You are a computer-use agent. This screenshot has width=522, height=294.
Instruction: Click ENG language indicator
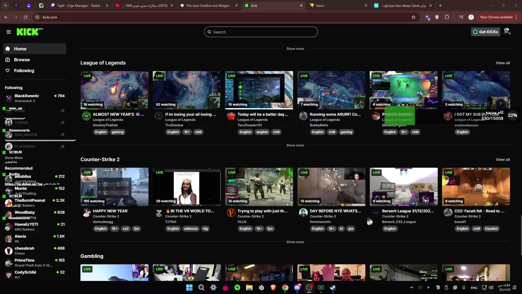click(x=474, y=287)
